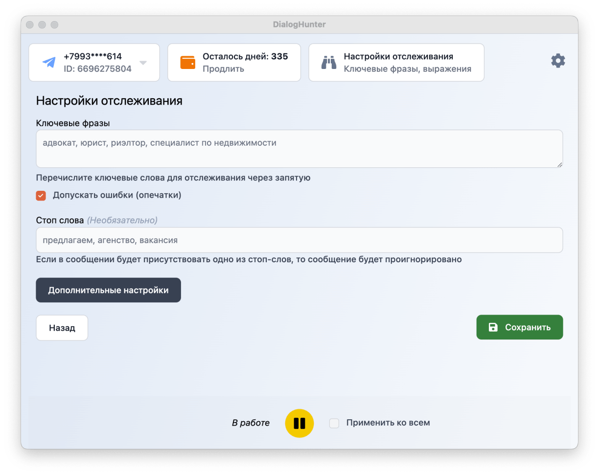Viewport: 599px width, 475px height.
Task: Click the floppy disk save icon
Action: (x=493, y=327)
